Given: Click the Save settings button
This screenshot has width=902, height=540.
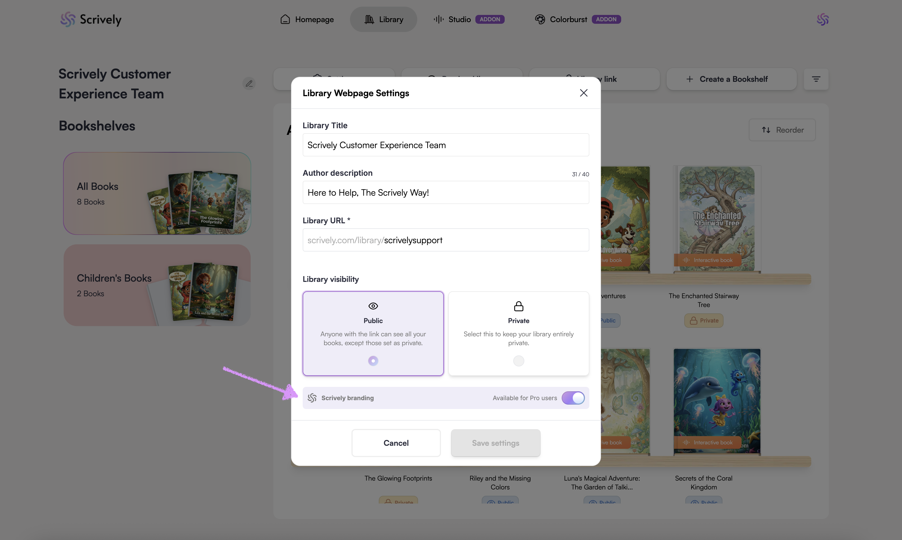Looking at the screenshot, I should 496,443.
